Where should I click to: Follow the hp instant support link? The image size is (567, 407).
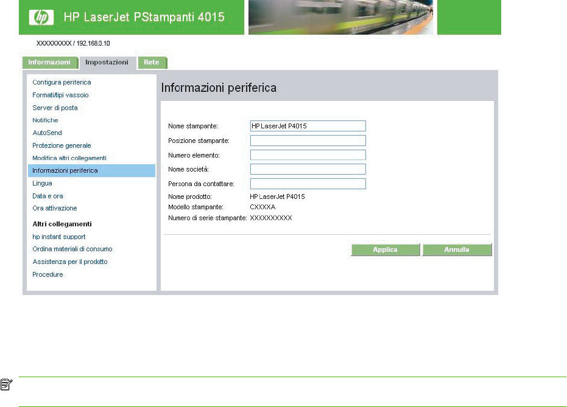point(58,237)
